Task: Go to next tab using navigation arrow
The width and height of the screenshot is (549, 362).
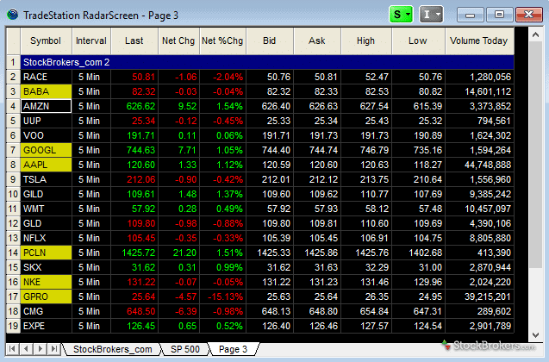Action: tap(40, 348)
